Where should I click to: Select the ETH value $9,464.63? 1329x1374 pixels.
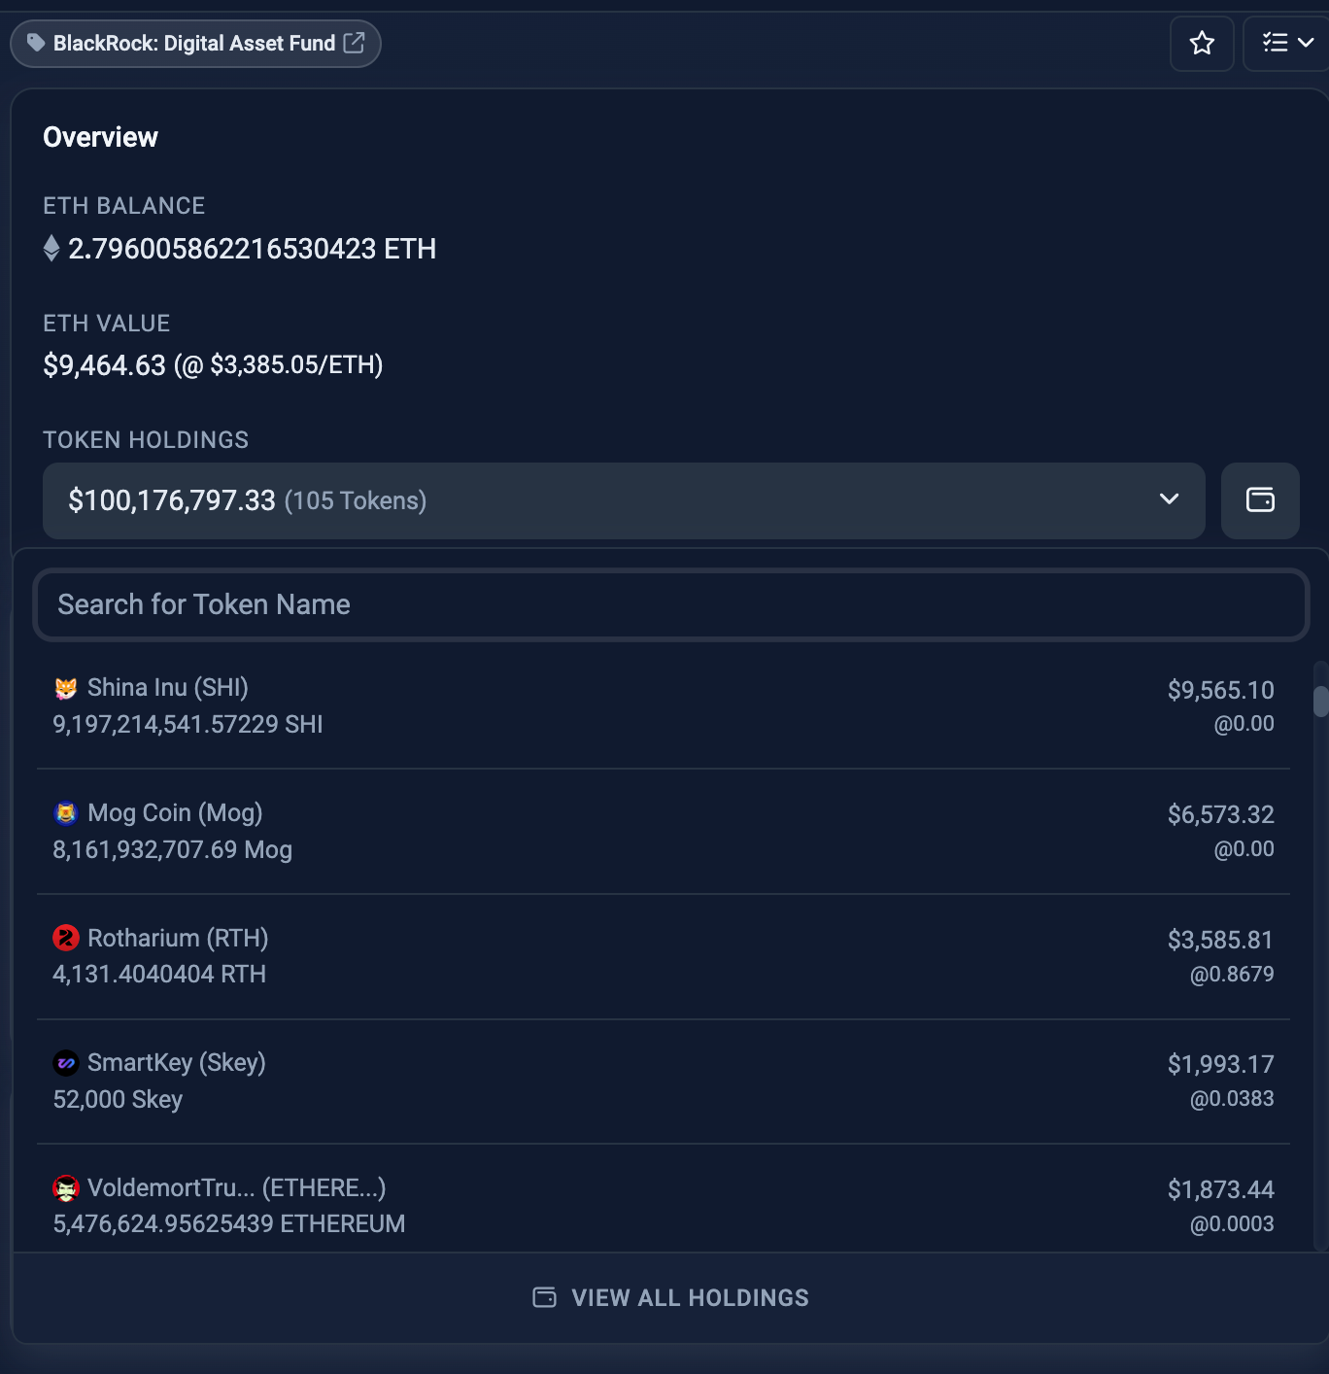pyautogui.click(x=105, y=365)
